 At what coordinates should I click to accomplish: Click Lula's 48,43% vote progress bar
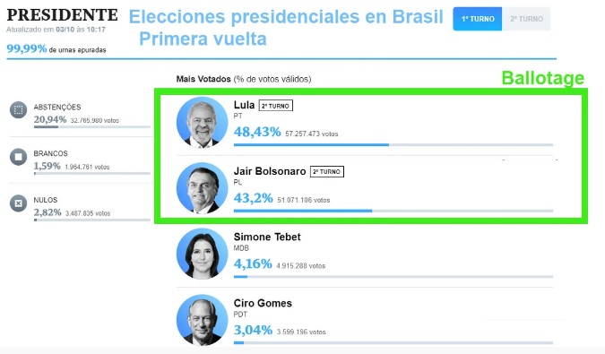[x=393, y=145]
